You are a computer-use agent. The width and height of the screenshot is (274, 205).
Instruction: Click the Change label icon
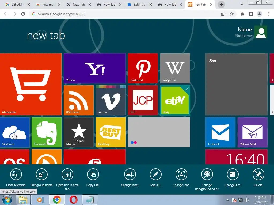click(130, 174)
